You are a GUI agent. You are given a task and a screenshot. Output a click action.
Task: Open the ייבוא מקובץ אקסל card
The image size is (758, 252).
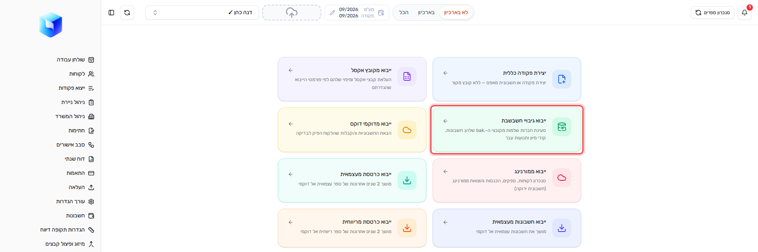click(352, 79)
